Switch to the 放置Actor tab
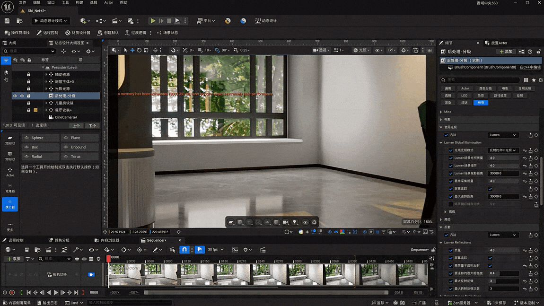The height and width of the screenshot is (306, 544). (496, 43)
